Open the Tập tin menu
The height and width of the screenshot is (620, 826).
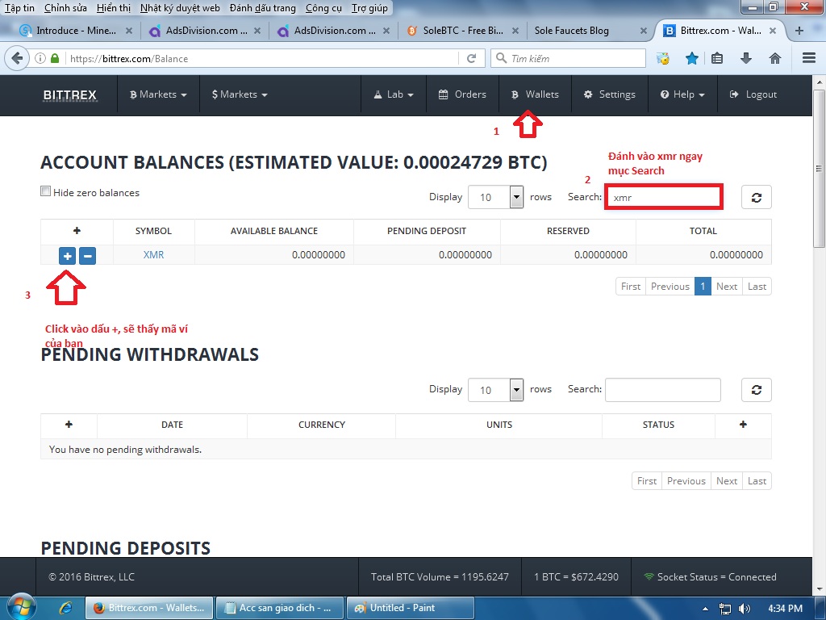pyautogui.click(x=19, y=8)
